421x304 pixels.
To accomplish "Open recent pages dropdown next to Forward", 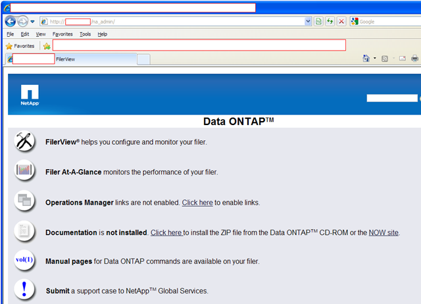I will [x=32, y=22].
